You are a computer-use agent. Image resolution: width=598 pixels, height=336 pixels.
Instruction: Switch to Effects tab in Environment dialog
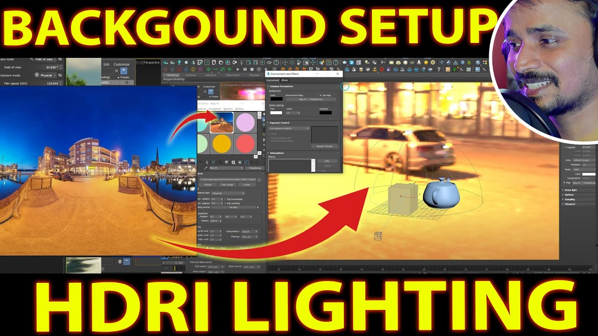(285, 80)
